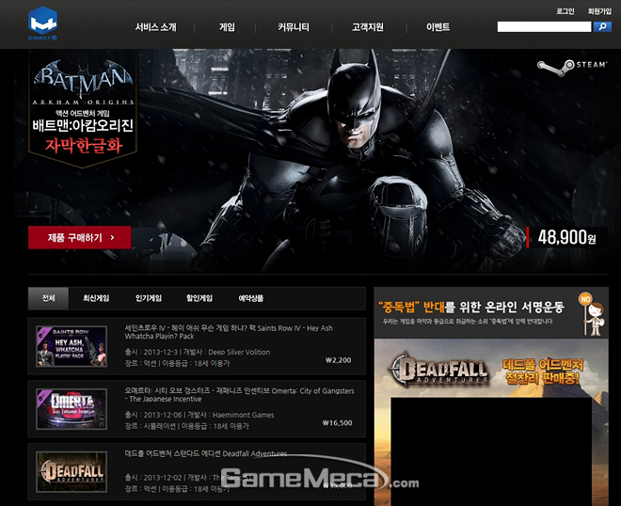Screen dimensions: 621x506
Task: Click the Steam logo on banner
Action: (571, 68)
